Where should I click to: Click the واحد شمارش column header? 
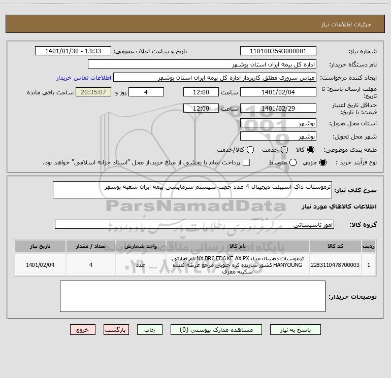[141, 246]
